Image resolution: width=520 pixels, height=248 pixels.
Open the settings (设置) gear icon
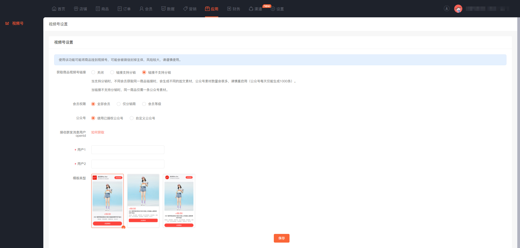[273, 9]
